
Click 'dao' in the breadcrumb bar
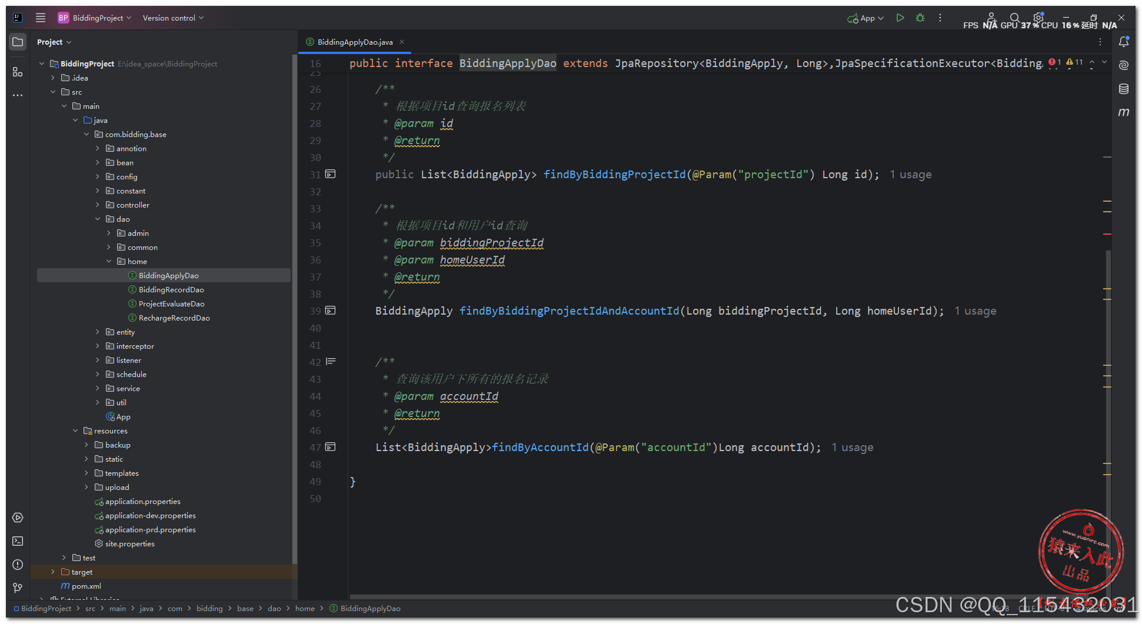(274, 609)
